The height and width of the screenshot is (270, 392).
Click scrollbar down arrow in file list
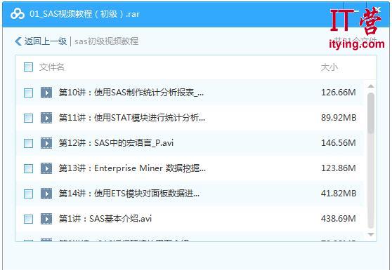pos(371,234)
